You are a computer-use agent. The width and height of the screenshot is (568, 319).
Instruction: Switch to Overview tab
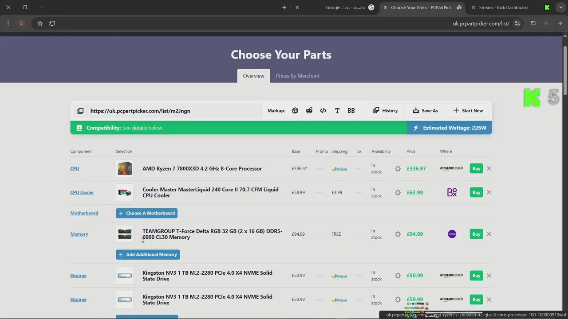tap(253, 76)
